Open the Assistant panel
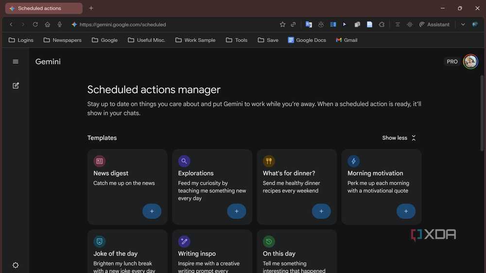 434,24
